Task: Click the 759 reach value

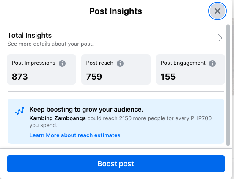Action: point(94,77)
